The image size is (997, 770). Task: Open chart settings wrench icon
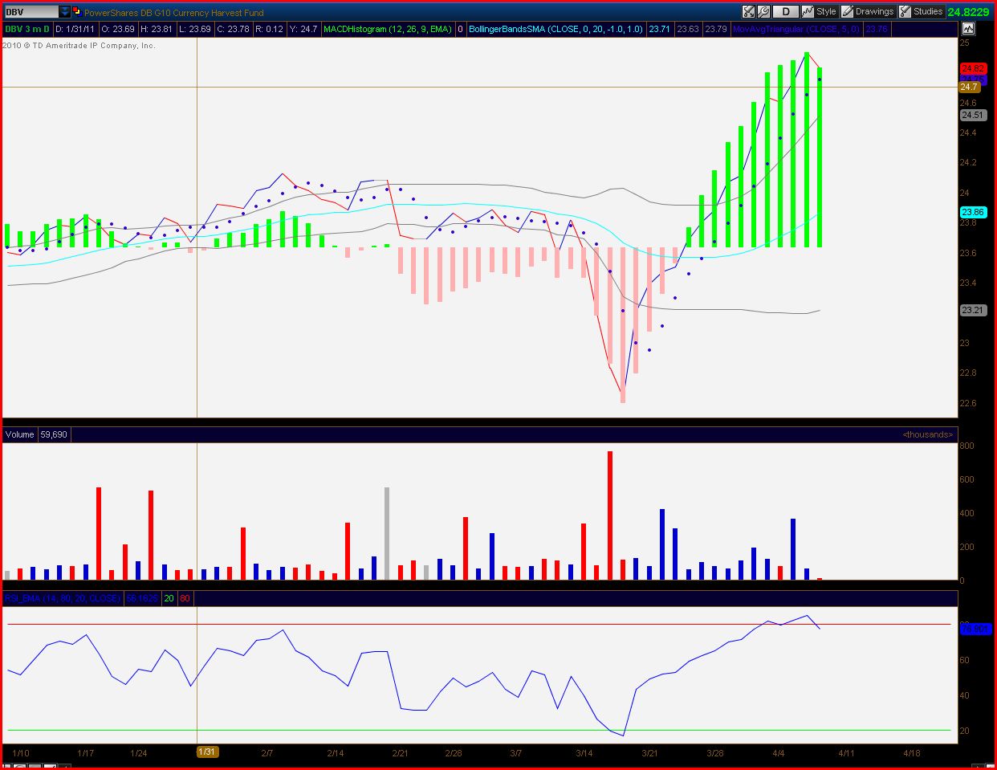[x=763, y=11]
